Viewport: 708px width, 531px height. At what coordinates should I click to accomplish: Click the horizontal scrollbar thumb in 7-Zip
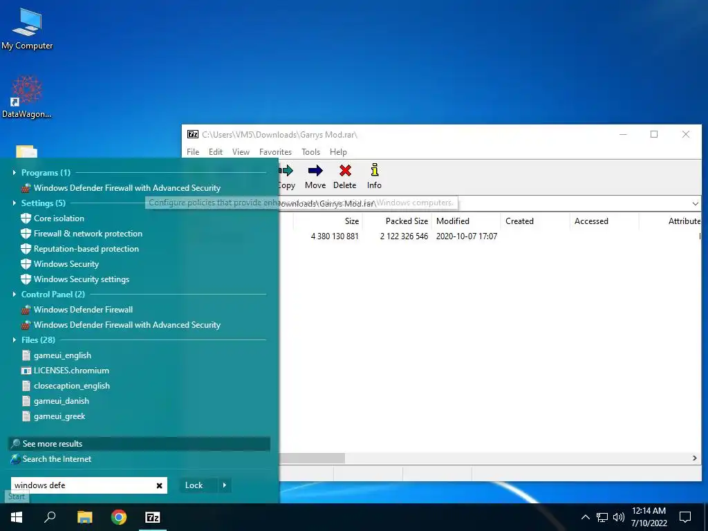[x=312, y=458]
